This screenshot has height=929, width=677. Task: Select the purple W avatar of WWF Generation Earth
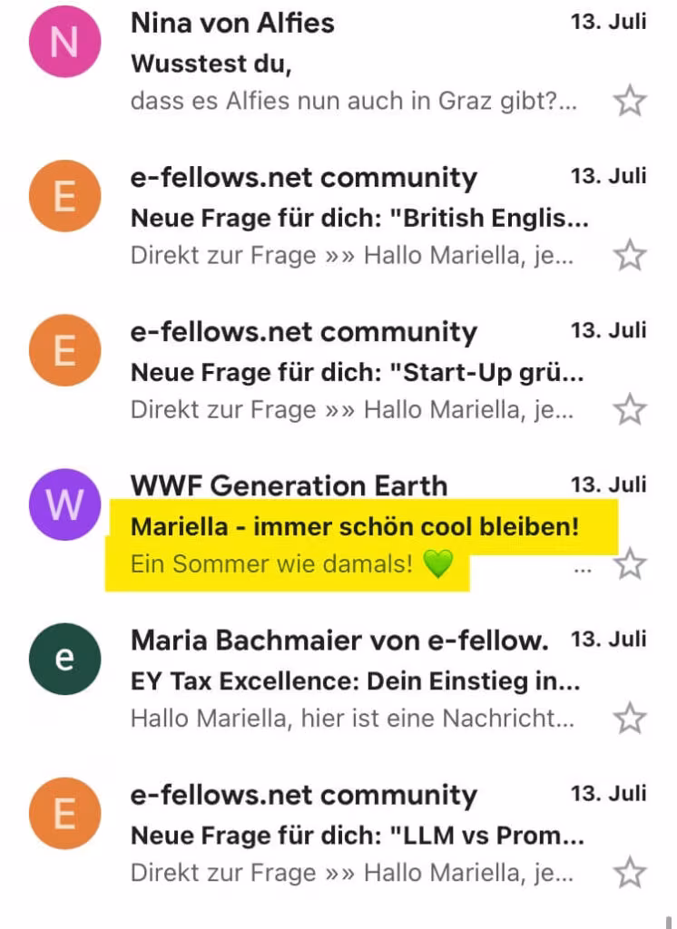pyautogui.click(x=64, y=504)
